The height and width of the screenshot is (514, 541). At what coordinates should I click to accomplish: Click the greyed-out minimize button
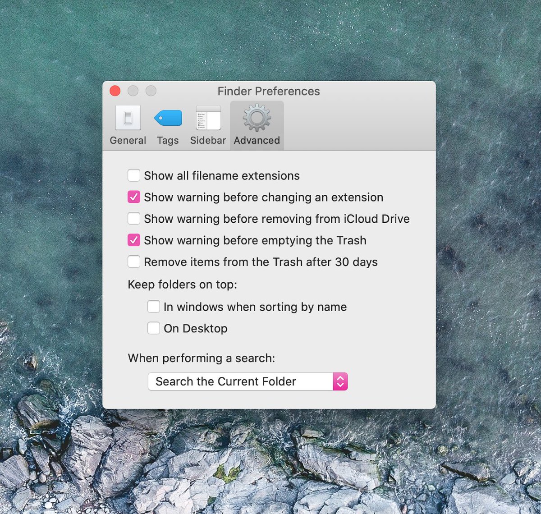click(x=133, y=91)
